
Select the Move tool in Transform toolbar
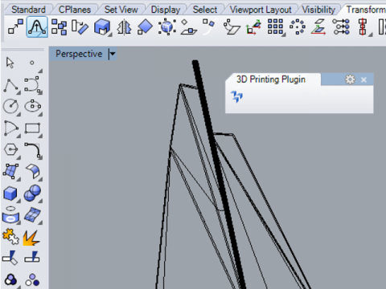click(x=15, y=26)
